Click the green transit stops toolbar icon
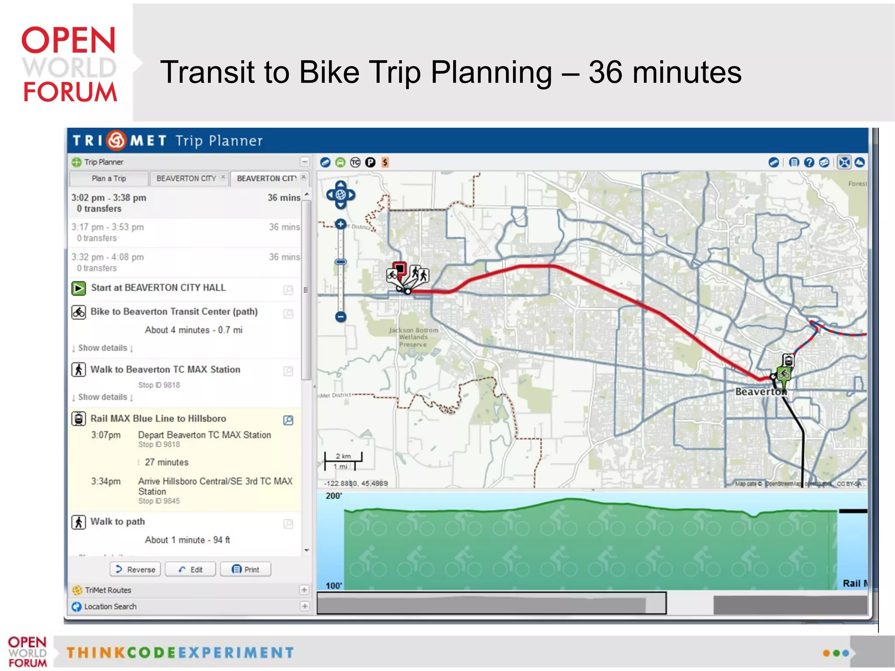 click(340, 163)
